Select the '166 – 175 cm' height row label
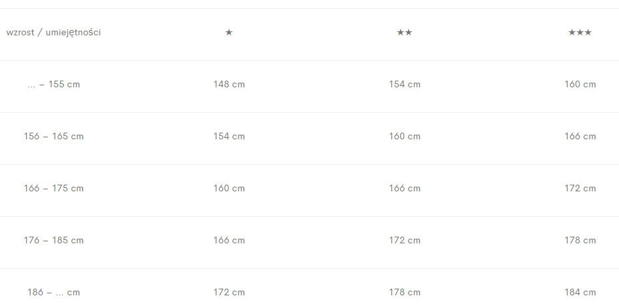This screenshot has height=308, width=619. pyautogui.click(x=53, y=189)
